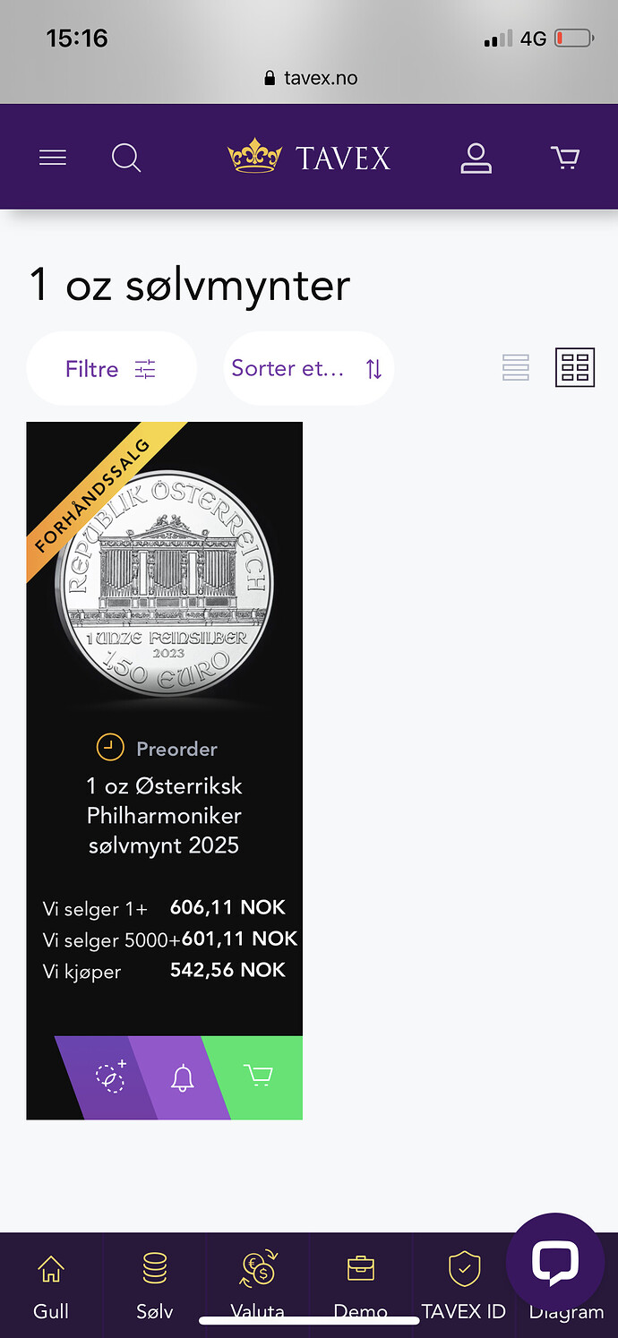The width and height of the screenshot is (618, 1338).
Task: Open the user account icon
Action: point(476,159)
